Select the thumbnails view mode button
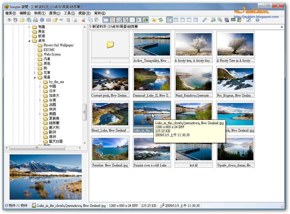Screen dimensions: 290x214 (169, 20)
